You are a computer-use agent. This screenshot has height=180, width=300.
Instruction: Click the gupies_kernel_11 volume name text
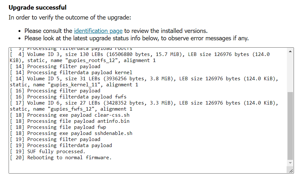75,85
